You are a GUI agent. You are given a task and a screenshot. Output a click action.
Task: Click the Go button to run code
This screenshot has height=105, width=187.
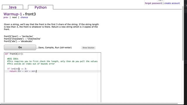tap(20, 47)
